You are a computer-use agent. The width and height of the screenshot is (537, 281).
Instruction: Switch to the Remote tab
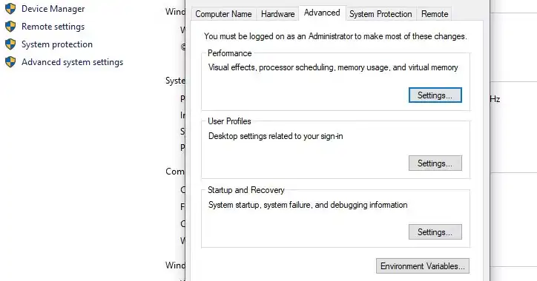coord(435,14)
